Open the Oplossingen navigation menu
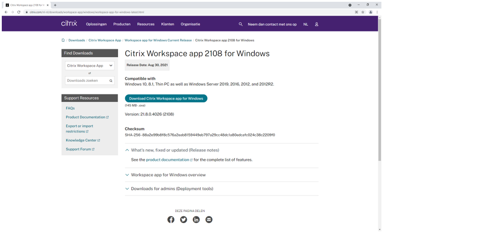This screenshot has width=499, height=234. click(96, 24)
